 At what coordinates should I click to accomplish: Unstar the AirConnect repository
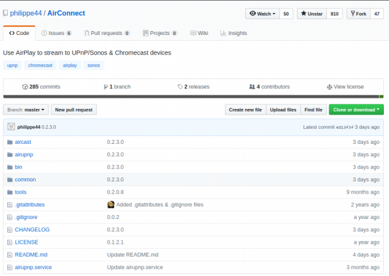click(312, 14)
